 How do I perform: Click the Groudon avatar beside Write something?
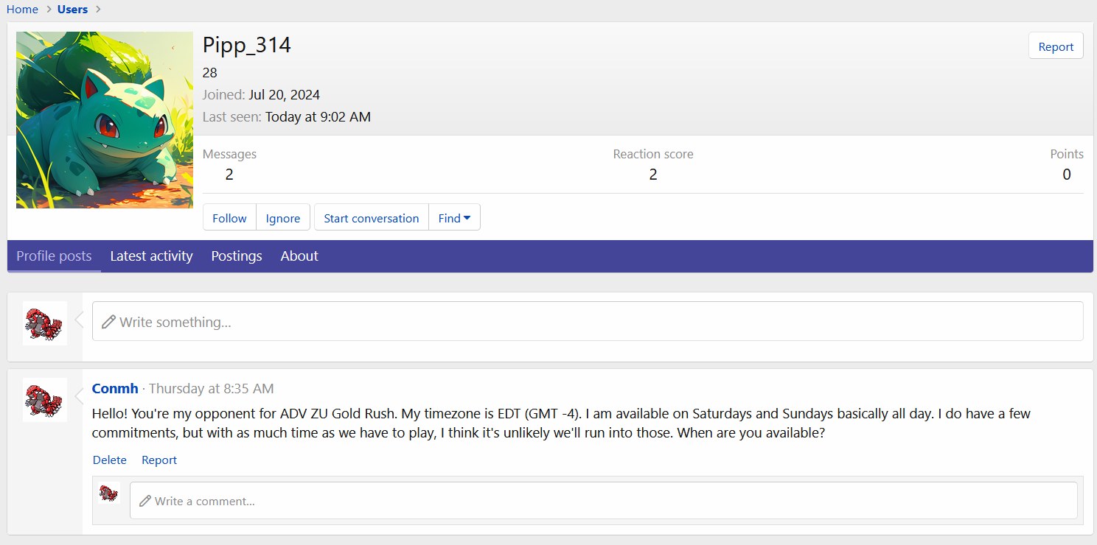tap(44, 323)
